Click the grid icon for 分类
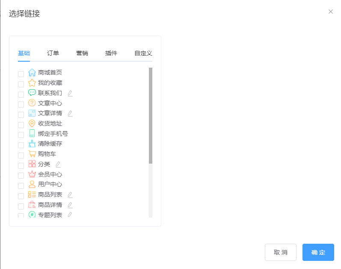 click(x=32, y=164)
